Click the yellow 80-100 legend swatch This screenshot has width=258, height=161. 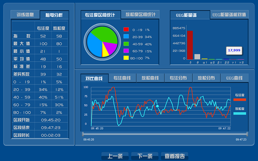tap(126, 58)
